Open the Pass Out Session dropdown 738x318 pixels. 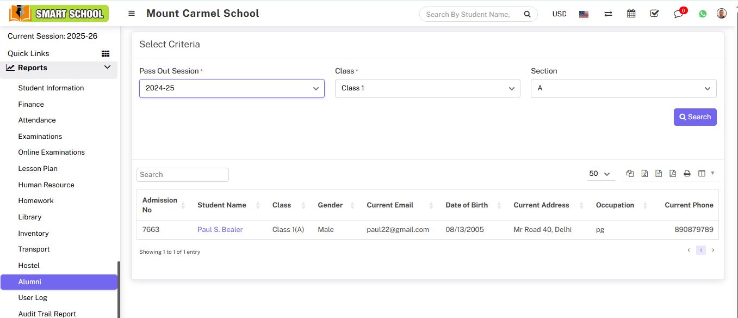pos(232,88)
